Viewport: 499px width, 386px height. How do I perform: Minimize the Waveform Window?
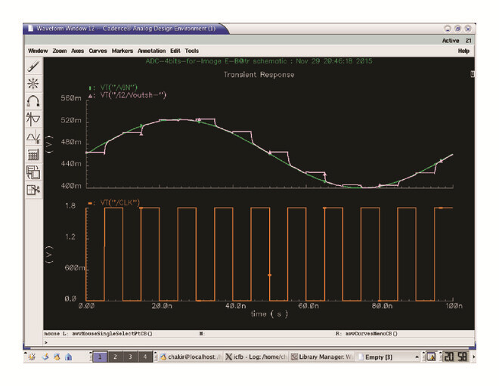tap(448, 29)
